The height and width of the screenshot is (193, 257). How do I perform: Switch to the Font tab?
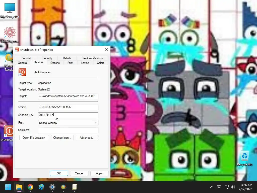click(70, 63)
